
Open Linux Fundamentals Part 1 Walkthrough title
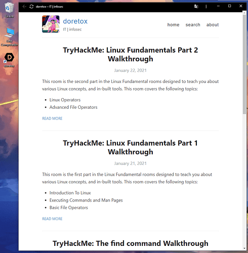(x=131, y=147)
